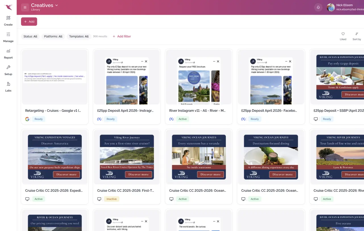Viewport: 364px width, 231px height.
Task: Click Inactive status on Cruise Critic First-Time card
Action: pyautogui.click(x=112, y=199)
